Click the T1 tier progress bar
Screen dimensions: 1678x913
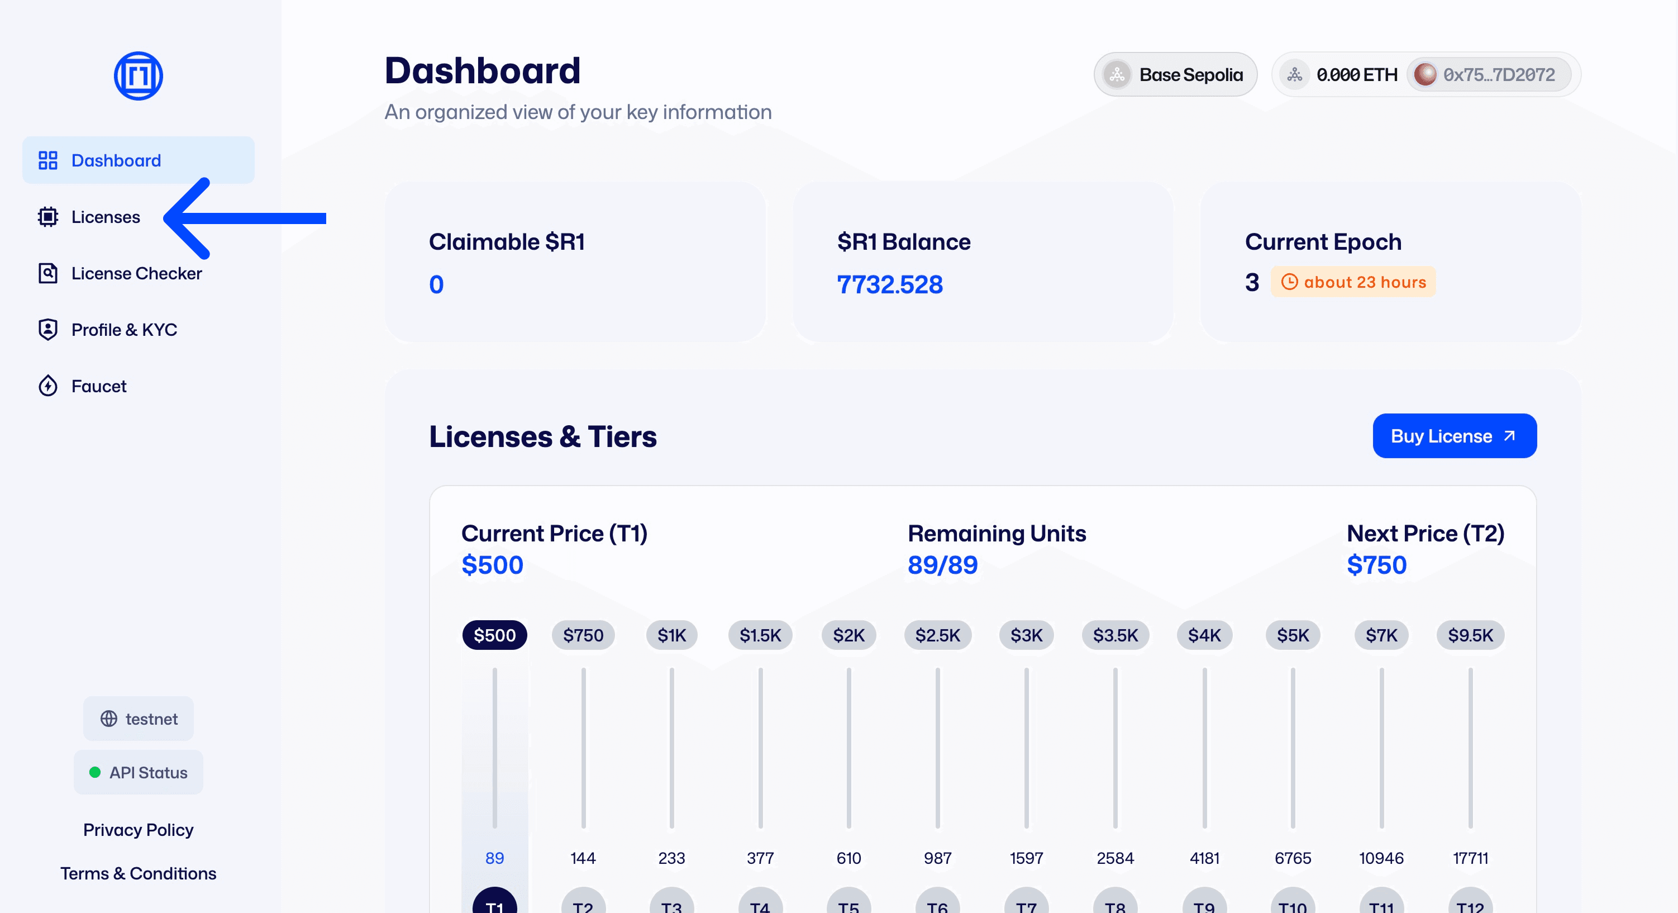coord(494,748)
